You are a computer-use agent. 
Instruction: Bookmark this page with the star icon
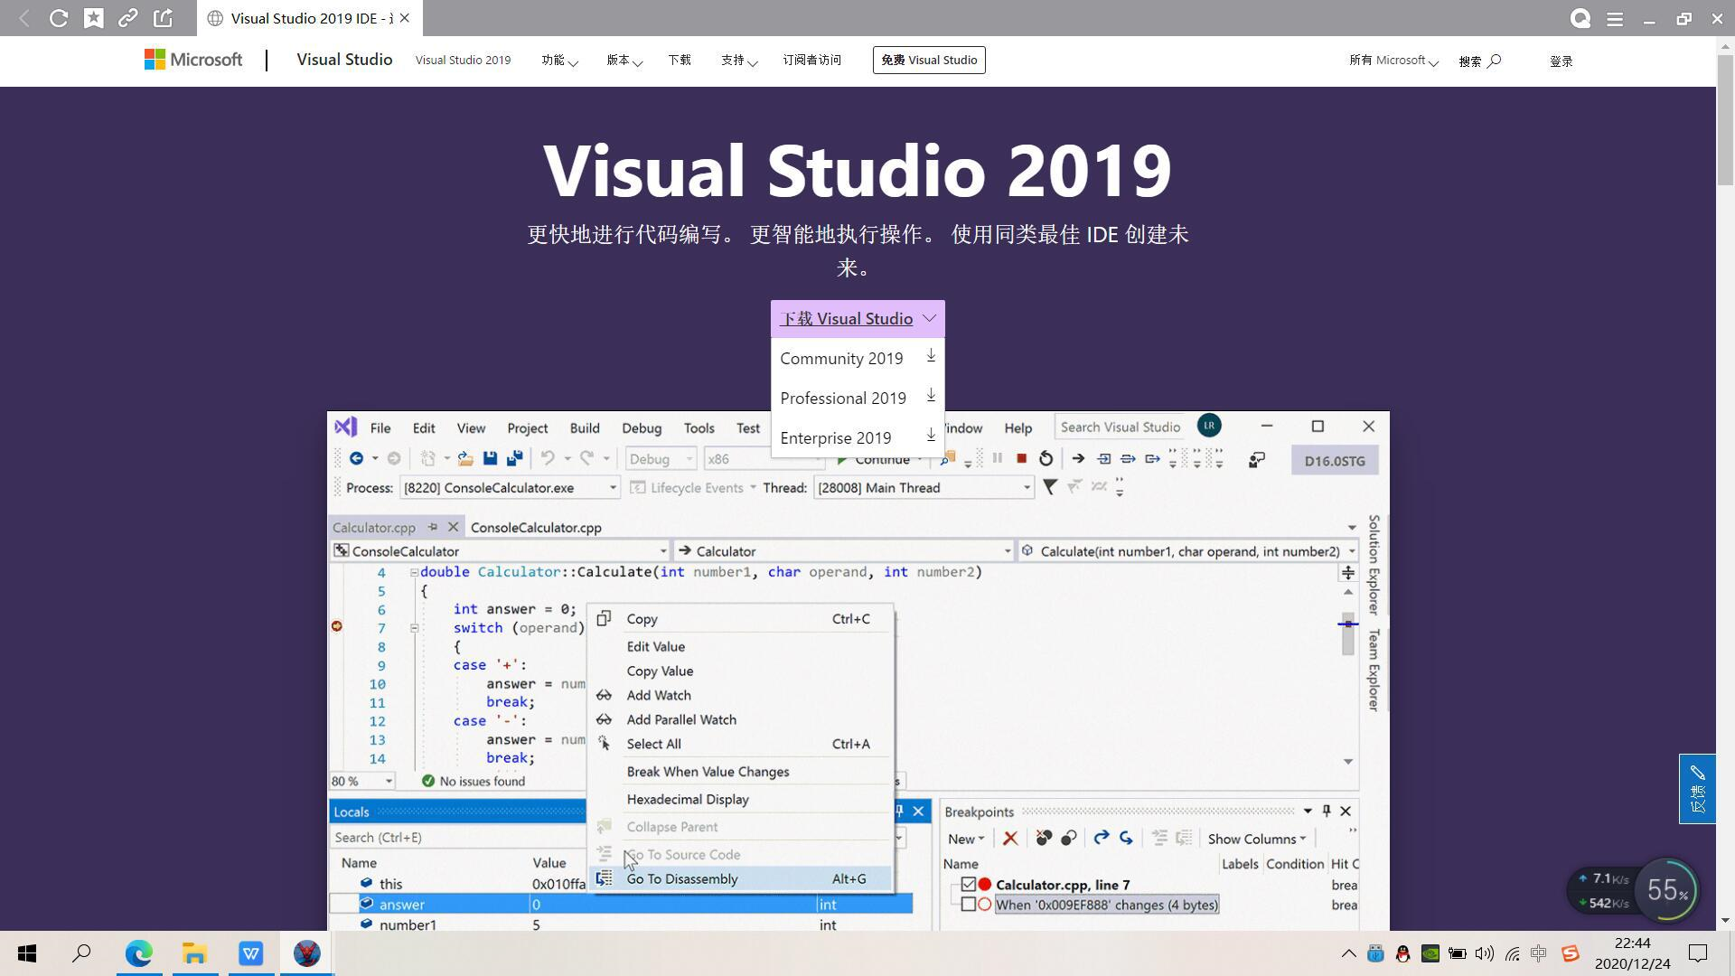(94, 18)
